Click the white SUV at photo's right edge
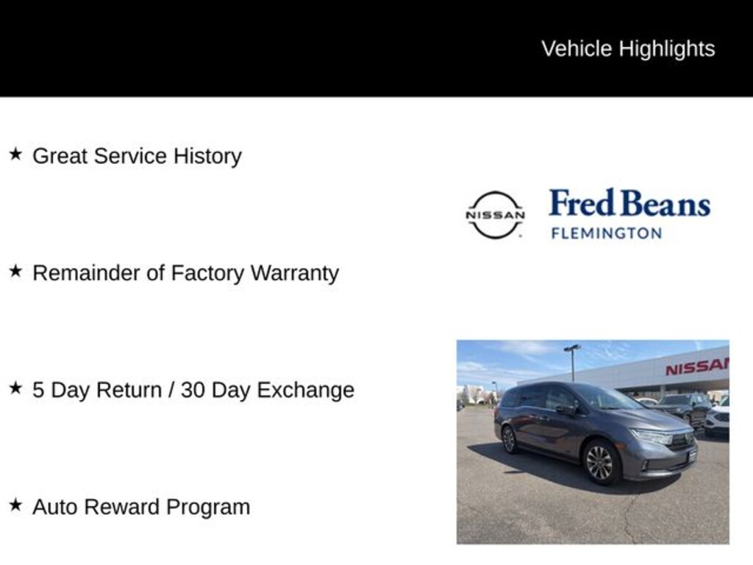Image resolution: width=753 pixels, height=565 pixels. coord(718,418)
